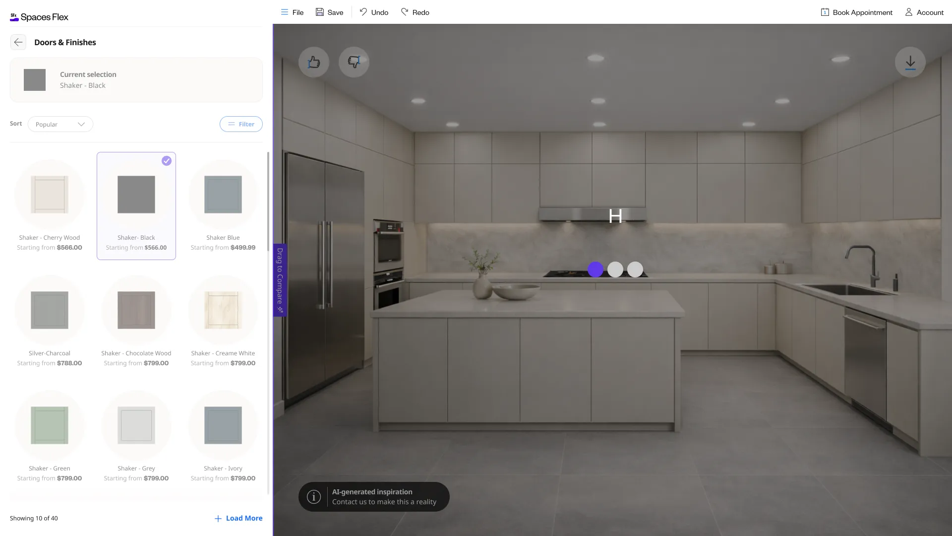Load more door finishes
This screenshot has height=536, width=952.
pyautogui.click(x=238, y=518)
